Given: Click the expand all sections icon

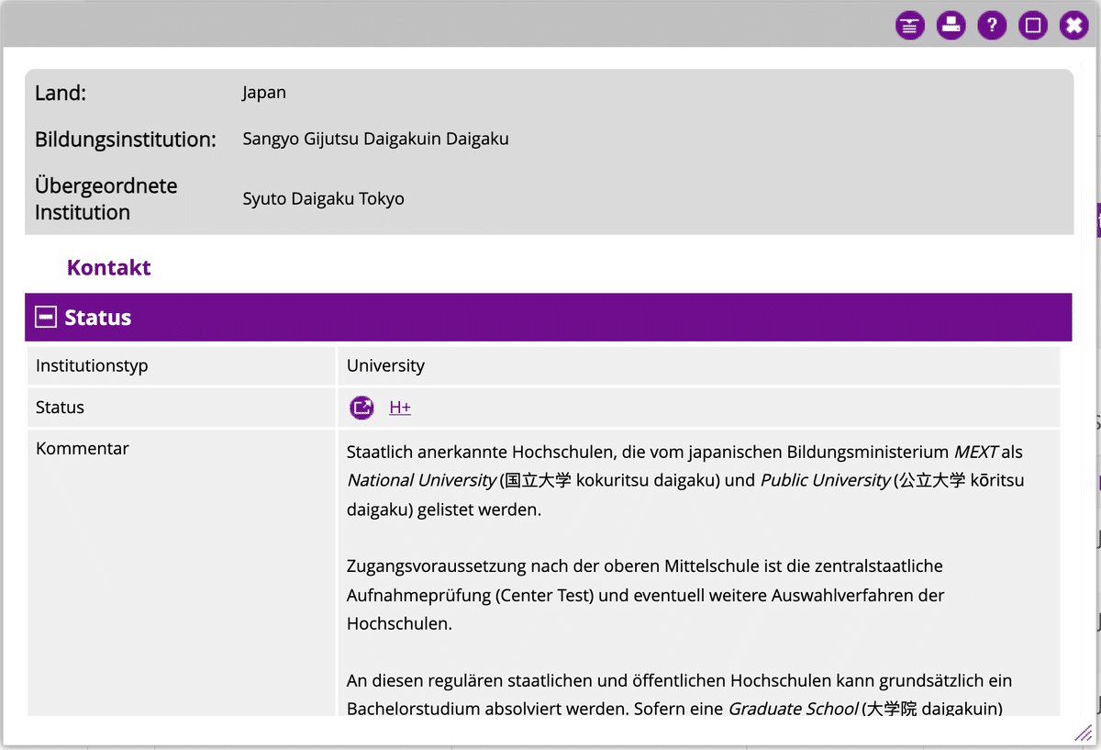Looking at the screenshot, I should click(x=909, y=25).
